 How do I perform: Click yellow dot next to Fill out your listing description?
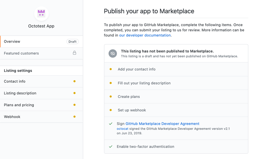click(x=111, y=83)
